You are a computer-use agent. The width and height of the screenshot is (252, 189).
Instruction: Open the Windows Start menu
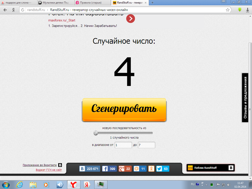pos(6,185)
